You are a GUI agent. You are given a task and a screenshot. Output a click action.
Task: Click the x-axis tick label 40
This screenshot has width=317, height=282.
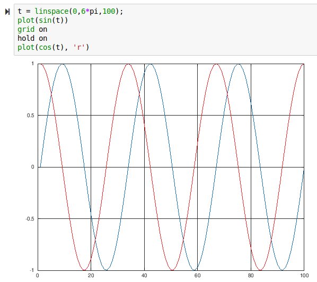click(x=144, y=275)
